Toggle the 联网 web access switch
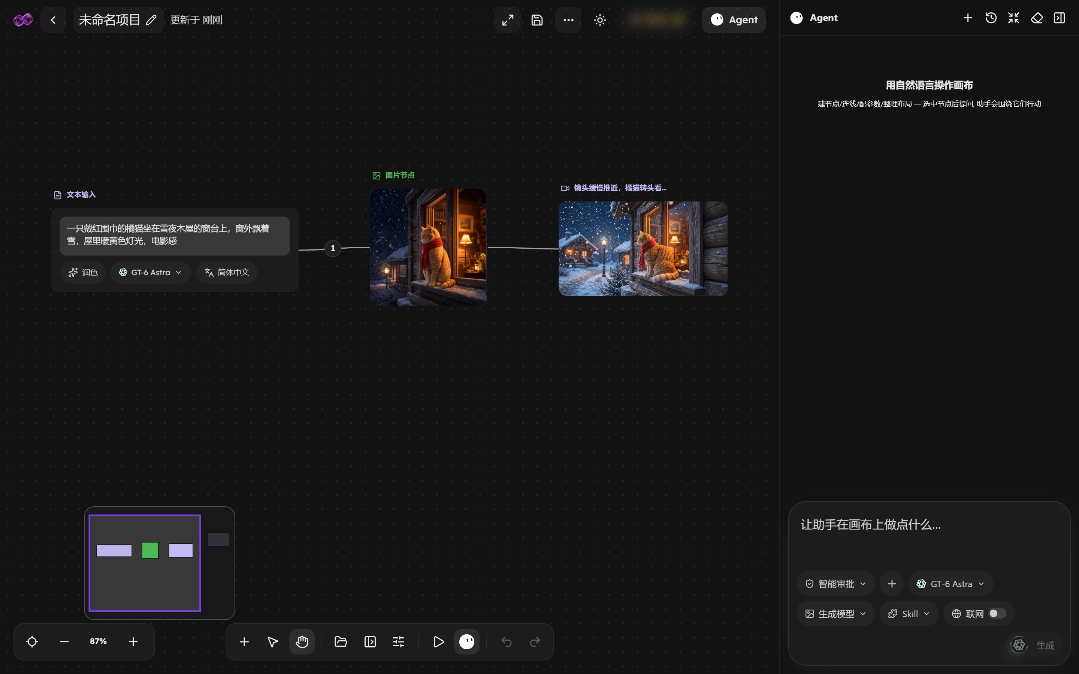 (997, 613)
